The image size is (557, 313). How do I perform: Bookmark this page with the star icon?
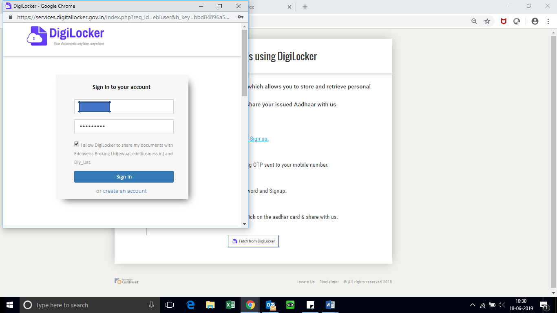487,21
